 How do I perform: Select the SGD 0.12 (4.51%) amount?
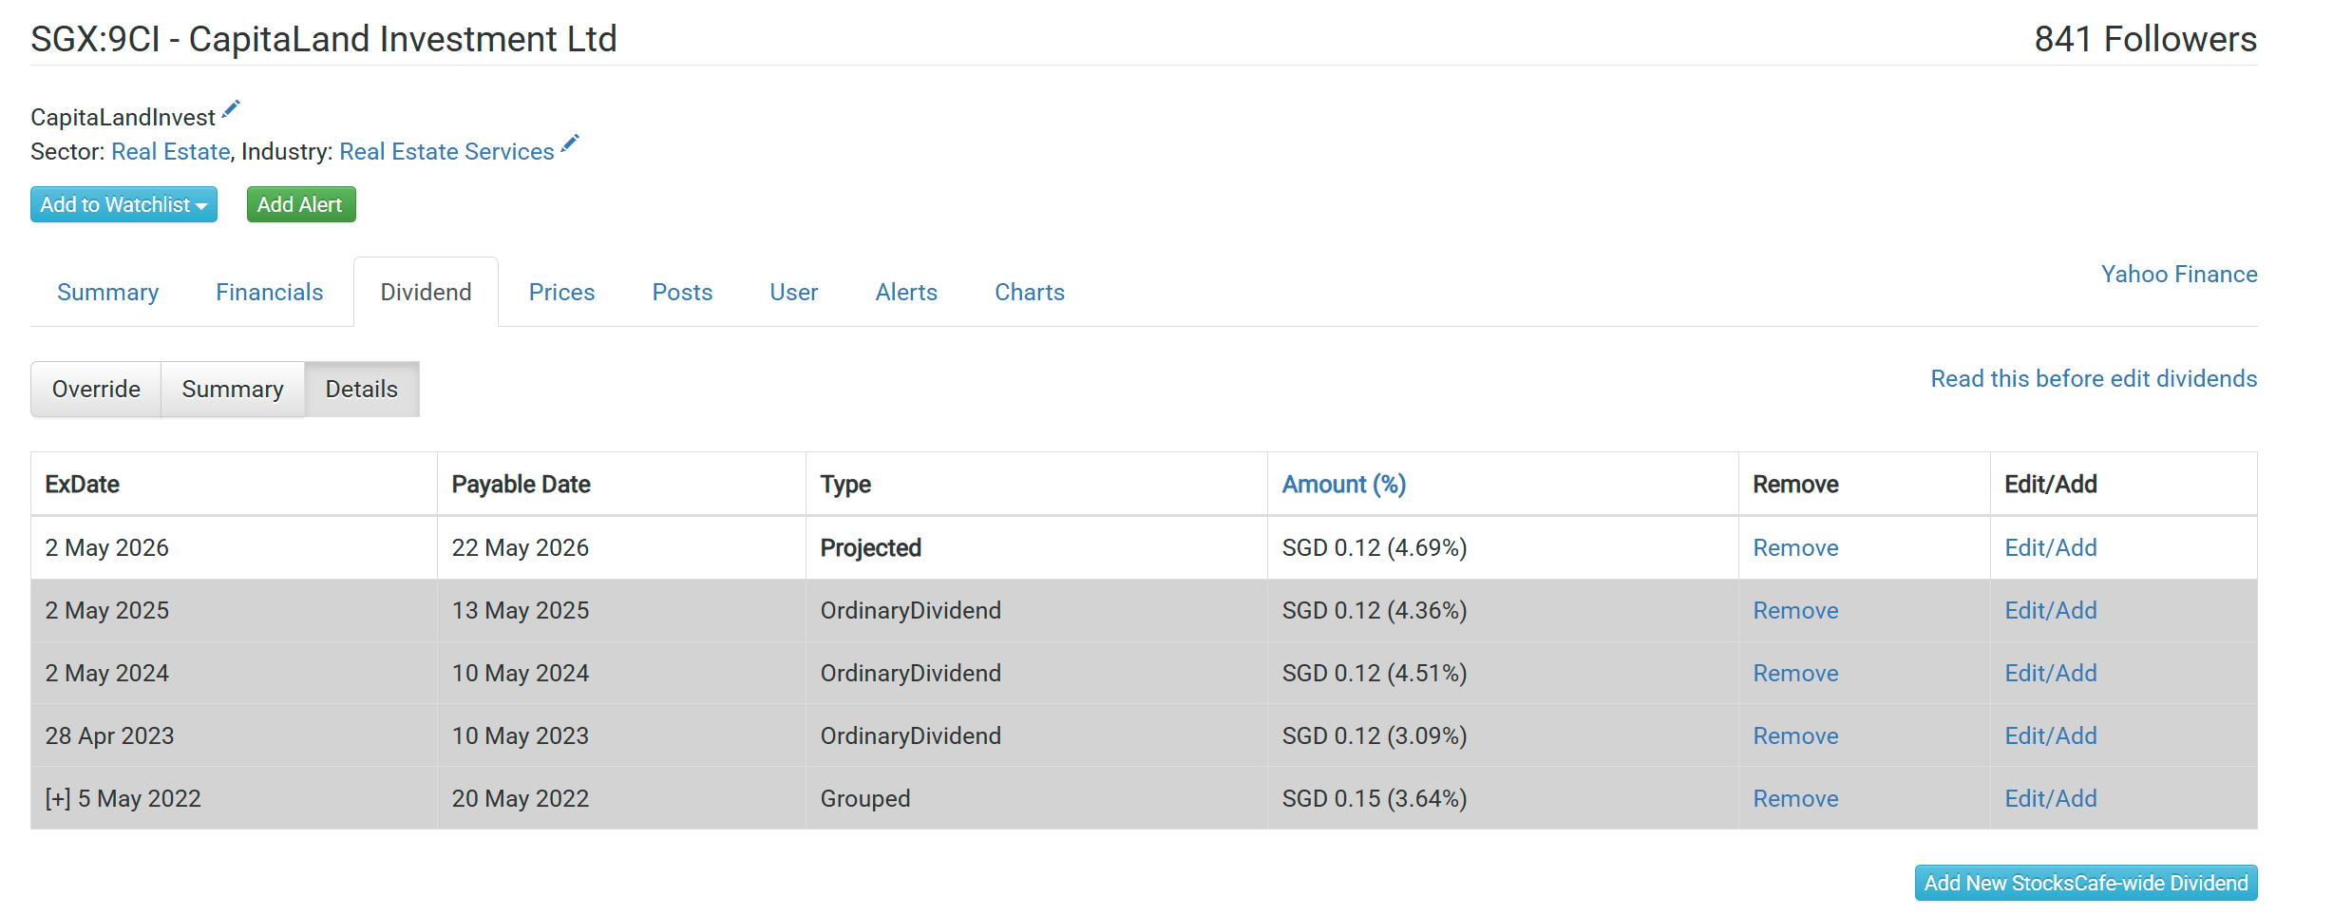coord(1375,673)
